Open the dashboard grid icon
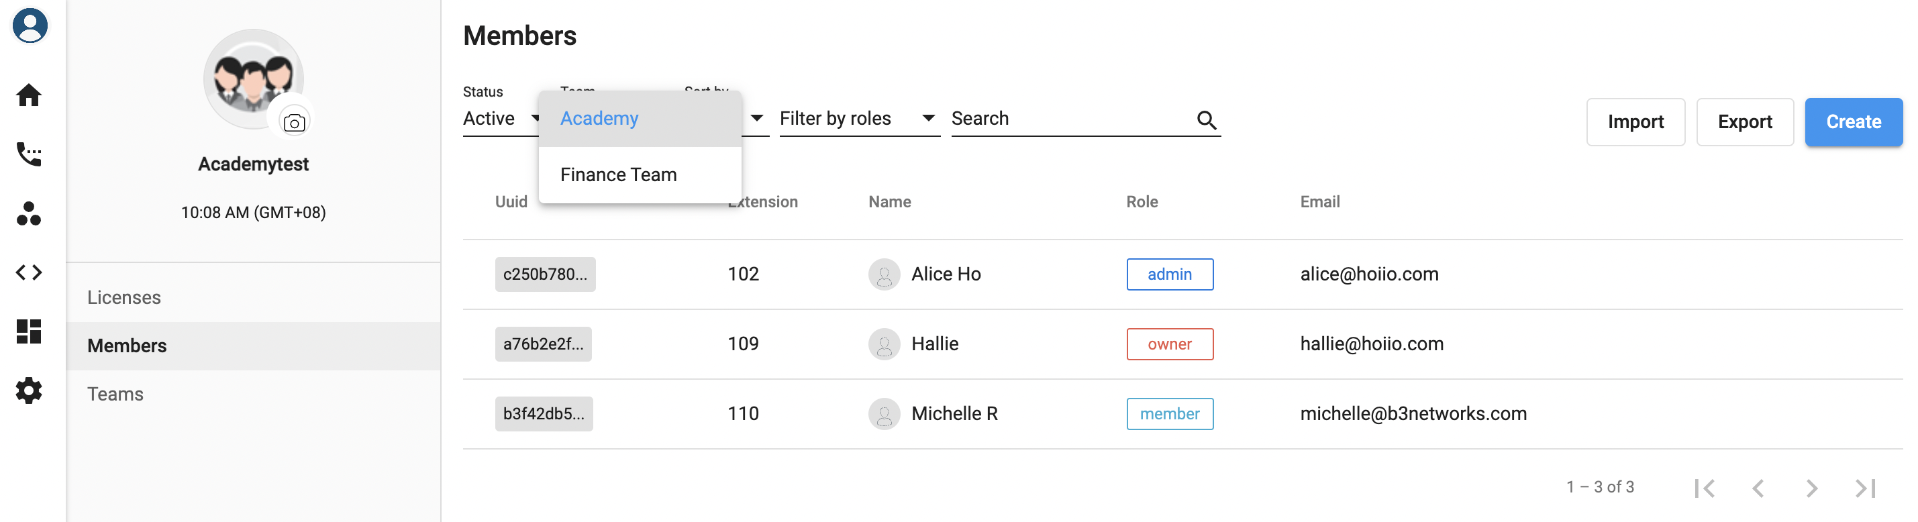This screenshot has width=1918, height=522. click(29, 331)
